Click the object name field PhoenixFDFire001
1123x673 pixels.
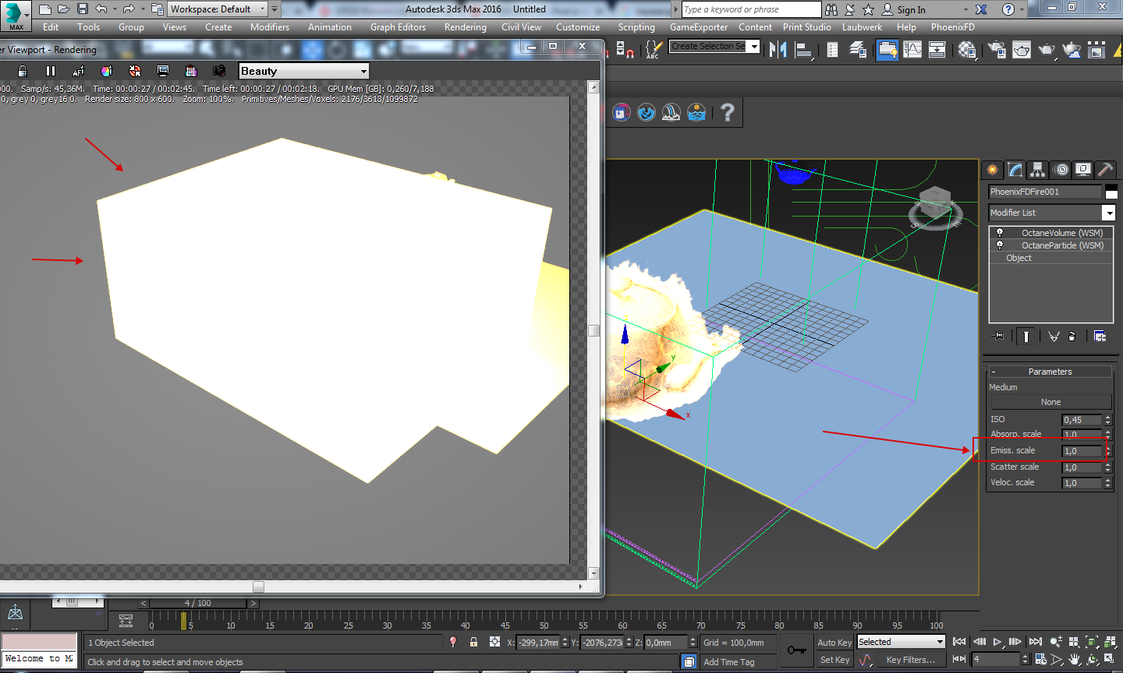tap(1045, 192)
